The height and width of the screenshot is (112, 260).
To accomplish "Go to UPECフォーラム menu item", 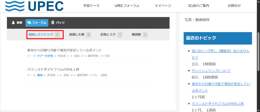I will click(127, 6).
